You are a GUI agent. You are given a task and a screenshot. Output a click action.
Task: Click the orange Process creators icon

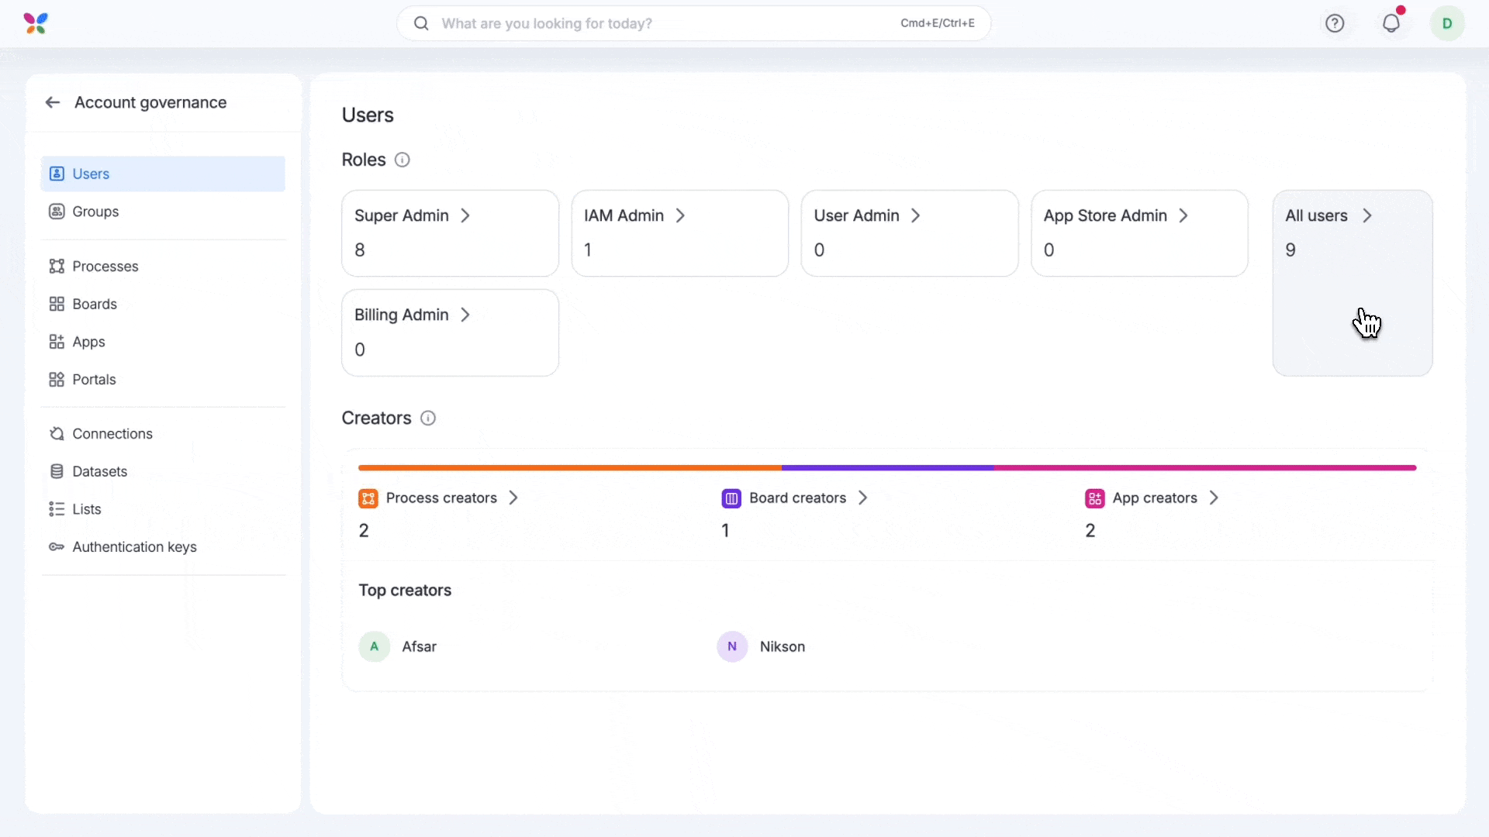pyautogui.click(x=368, y=498)
